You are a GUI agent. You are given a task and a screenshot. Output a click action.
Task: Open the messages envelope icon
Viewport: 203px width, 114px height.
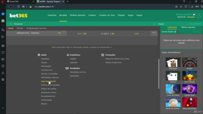(194, 15)
